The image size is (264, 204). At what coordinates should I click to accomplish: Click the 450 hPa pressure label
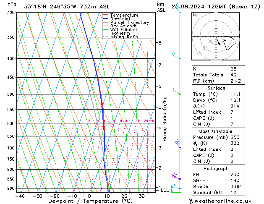pos(12,77)
